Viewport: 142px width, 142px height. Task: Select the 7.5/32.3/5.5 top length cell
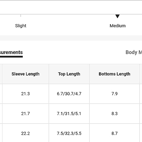[69, 133]
